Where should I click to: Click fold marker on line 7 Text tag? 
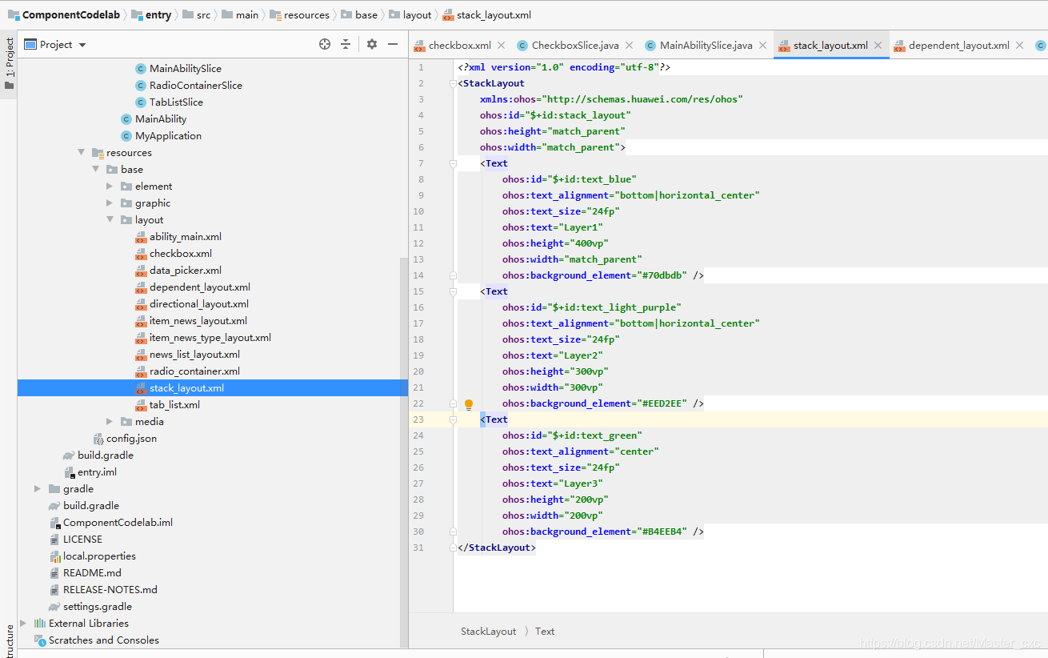pyautogui.click(x=453, y=163)
